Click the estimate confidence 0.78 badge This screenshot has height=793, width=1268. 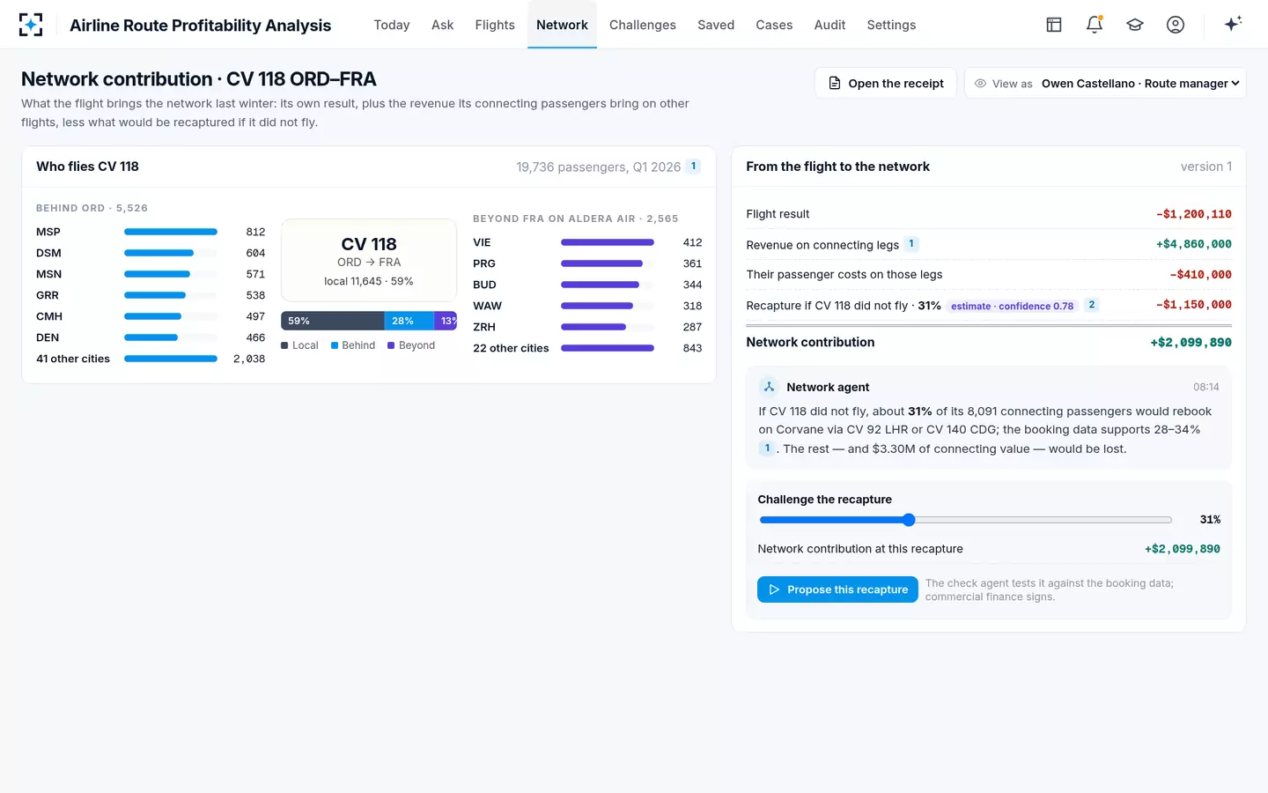tap(1013, 306)
